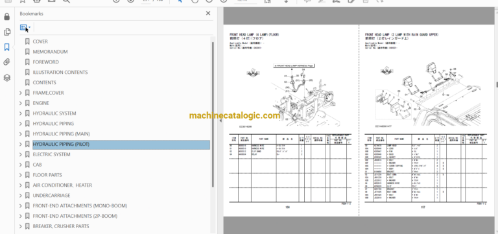Close the Bookmarks panel

208,14
